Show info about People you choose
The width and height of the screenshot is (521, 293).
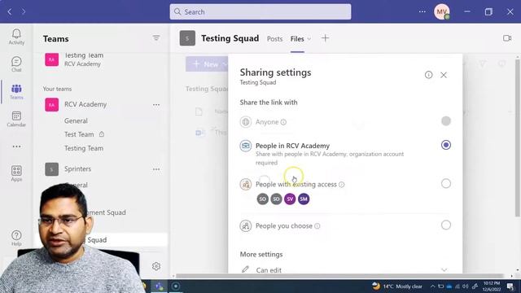(317, 226)
